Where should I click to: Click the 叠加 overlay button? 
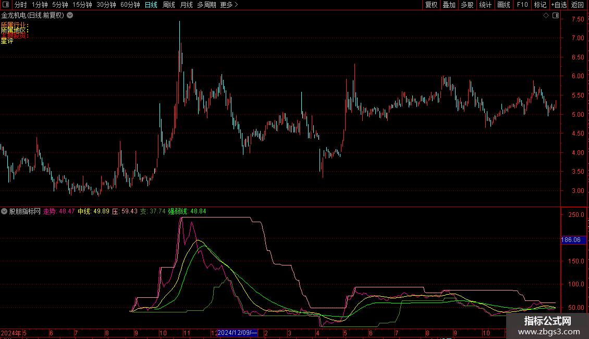pos(449,5)
